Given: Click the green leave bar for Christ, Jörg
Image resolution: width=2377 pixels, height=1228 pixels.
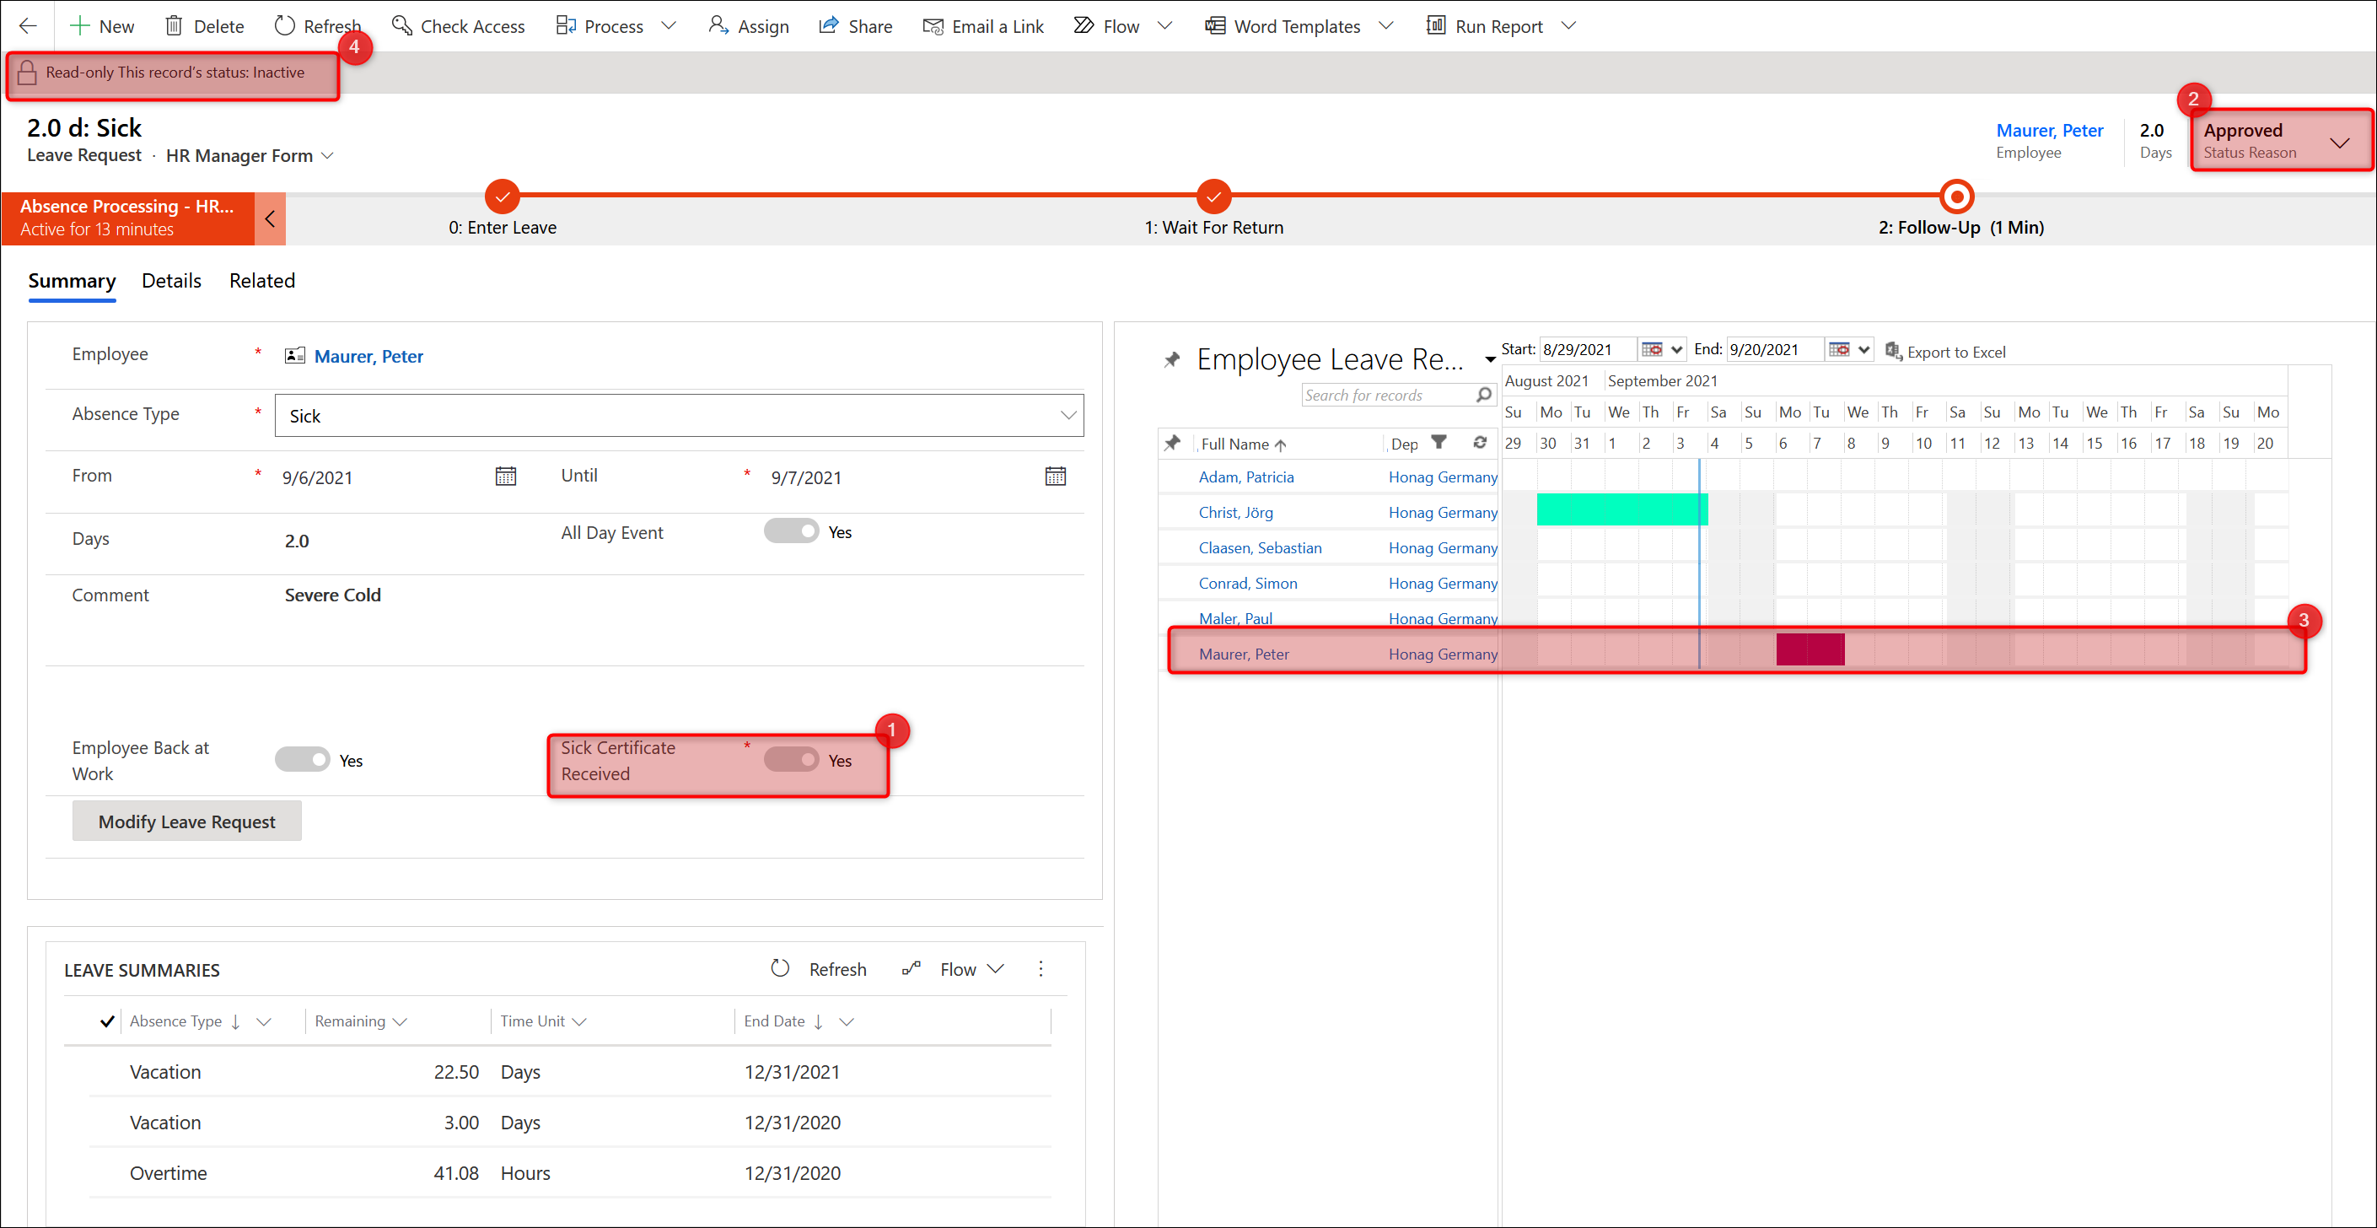Looking at the screenshot, I should click(1621, 509).
